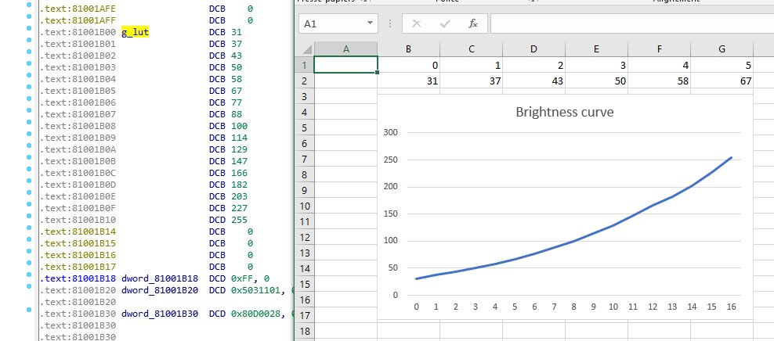Click the dword_81001B30 label
774x341 pixels.
tap(160, 314)
